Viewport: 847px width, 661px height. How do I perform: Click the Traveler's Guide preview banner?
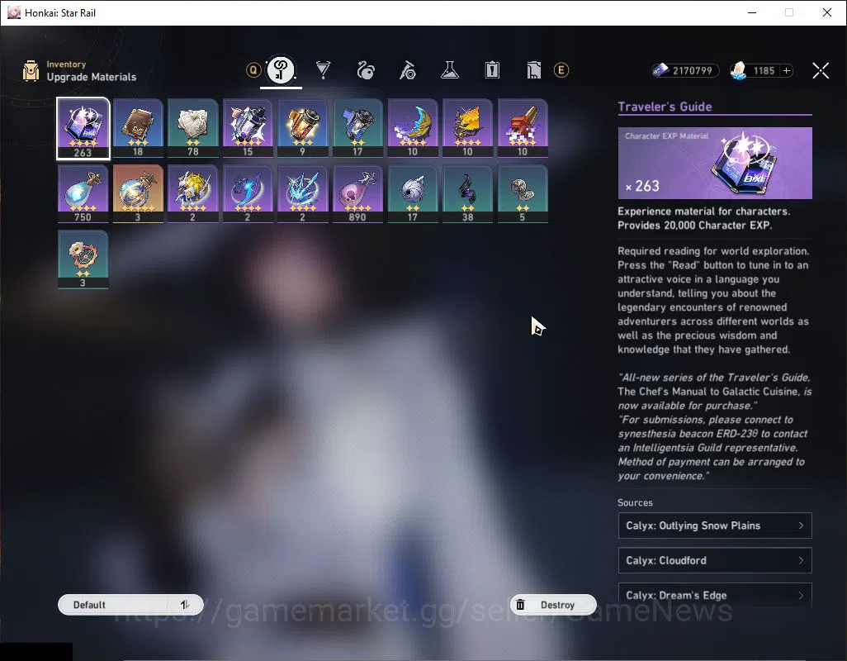715,163
